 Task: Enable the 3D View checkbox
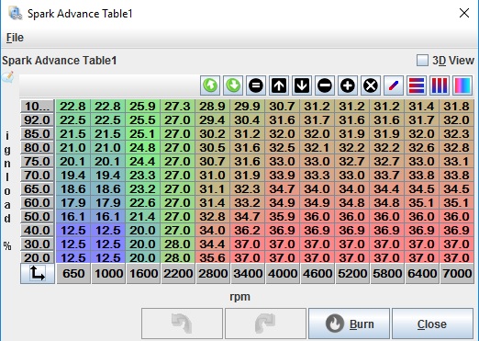(x=422, y=60)
